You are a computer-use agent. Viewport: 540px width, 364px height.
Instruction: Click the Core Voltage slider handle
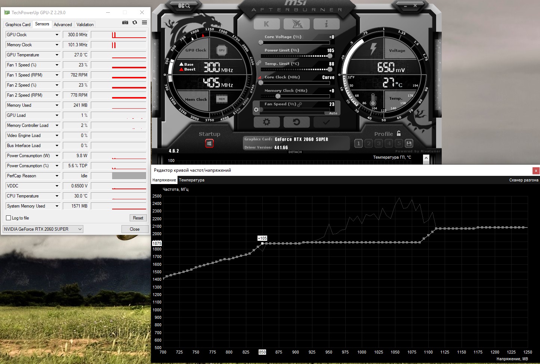[x=261, y=43]
